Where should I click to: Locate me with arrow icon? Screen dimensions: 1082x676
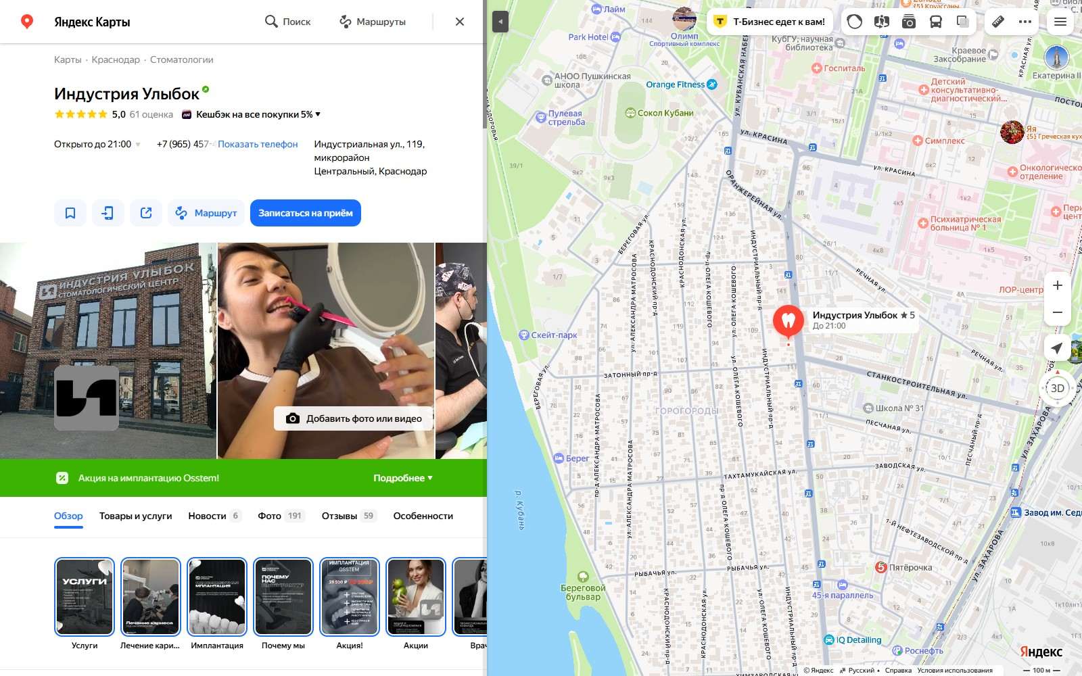click(x=1058, y=348)
